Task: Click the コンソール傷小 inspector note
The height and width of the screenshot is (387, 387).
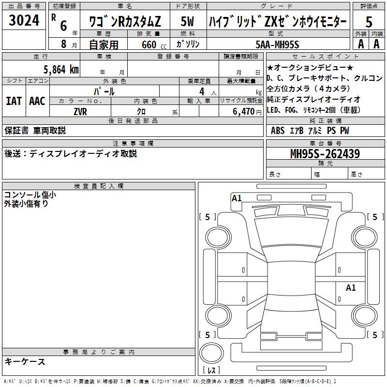Action: [30, 195]
